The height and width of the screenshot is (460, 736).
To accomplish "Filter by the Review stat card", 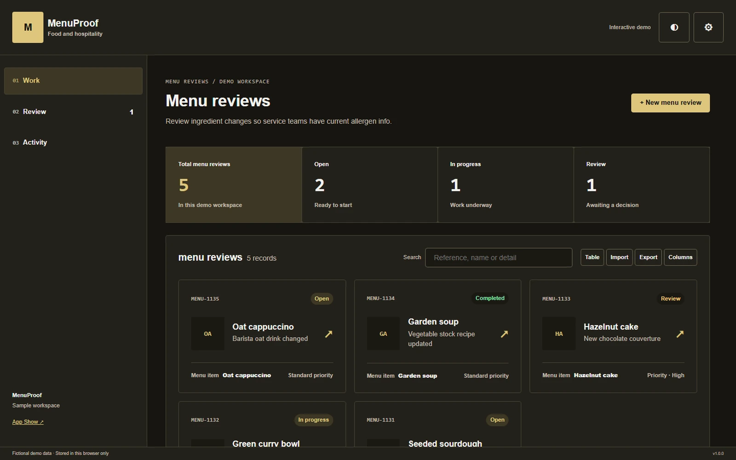I will pos(642,185).
